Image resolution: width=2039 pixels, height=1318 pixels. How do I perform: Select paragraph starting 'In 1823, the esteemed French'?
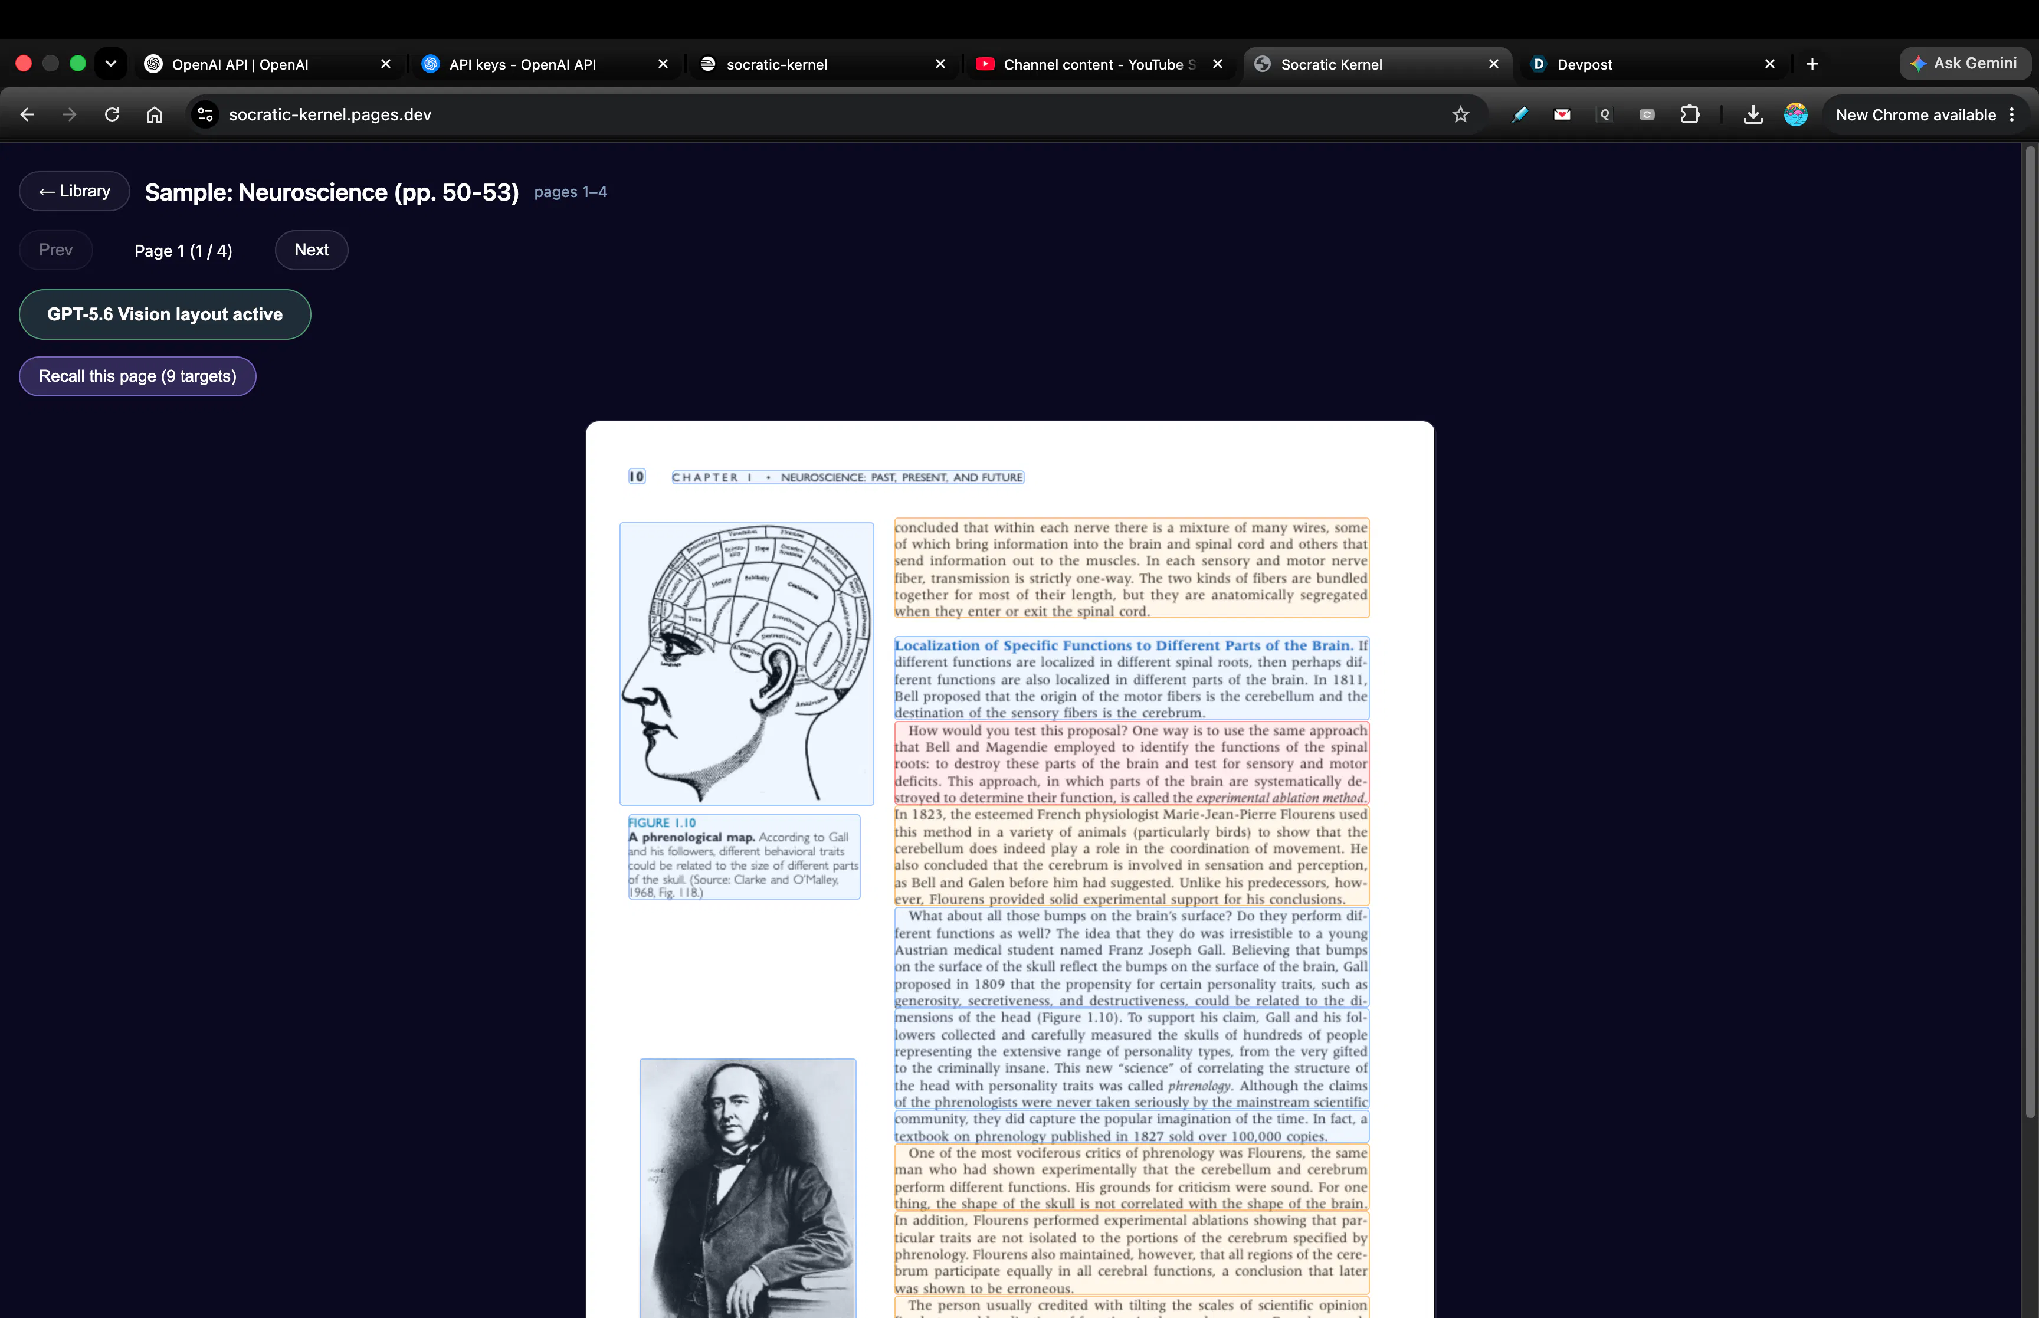click(1131, 856)
